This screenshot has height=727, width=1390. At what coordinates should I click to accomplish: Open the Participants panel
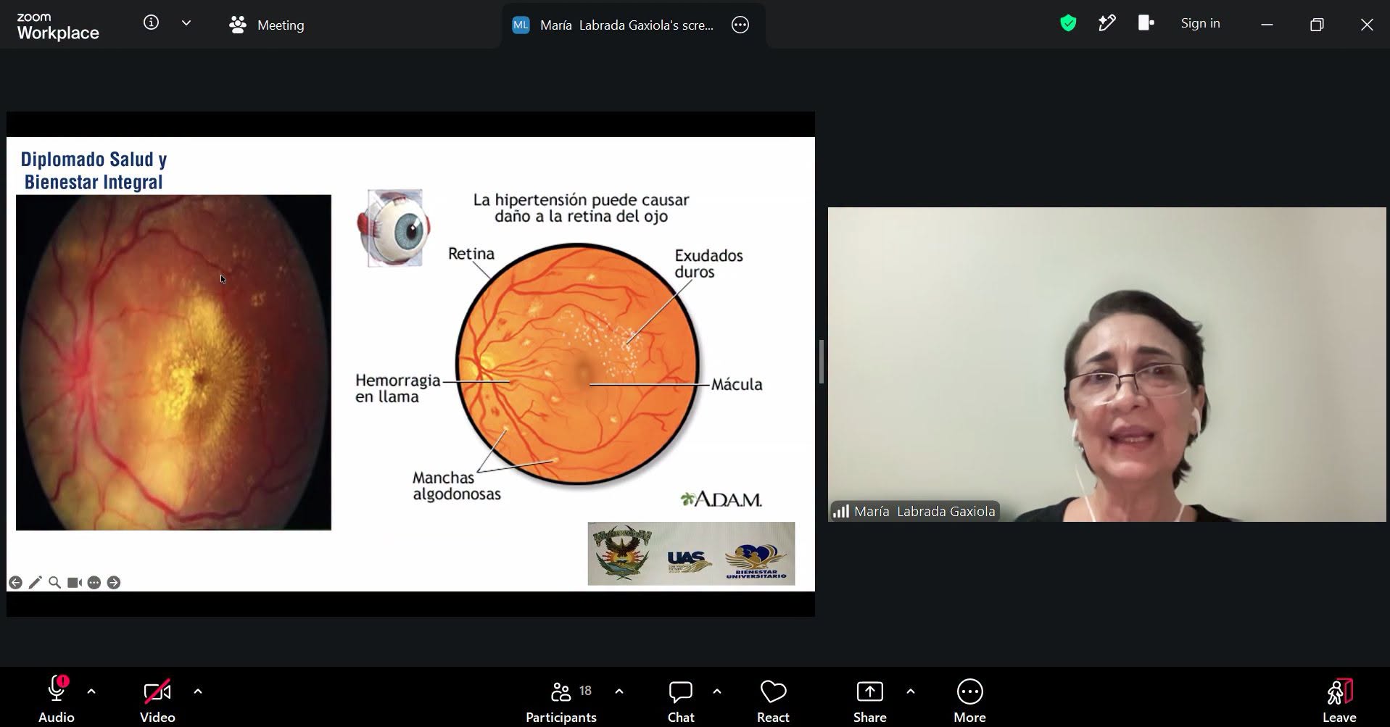click(x=561, y=702)
